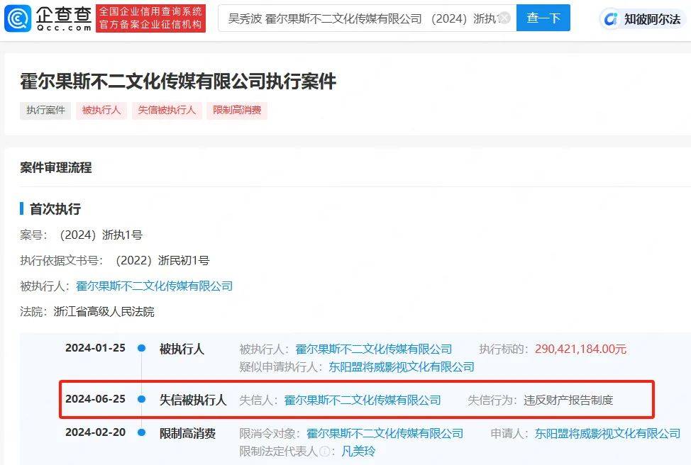Click the timeline dot next to 2024-01-25
This screenshot has width=691, height=465.
click(x=142, y=348)
